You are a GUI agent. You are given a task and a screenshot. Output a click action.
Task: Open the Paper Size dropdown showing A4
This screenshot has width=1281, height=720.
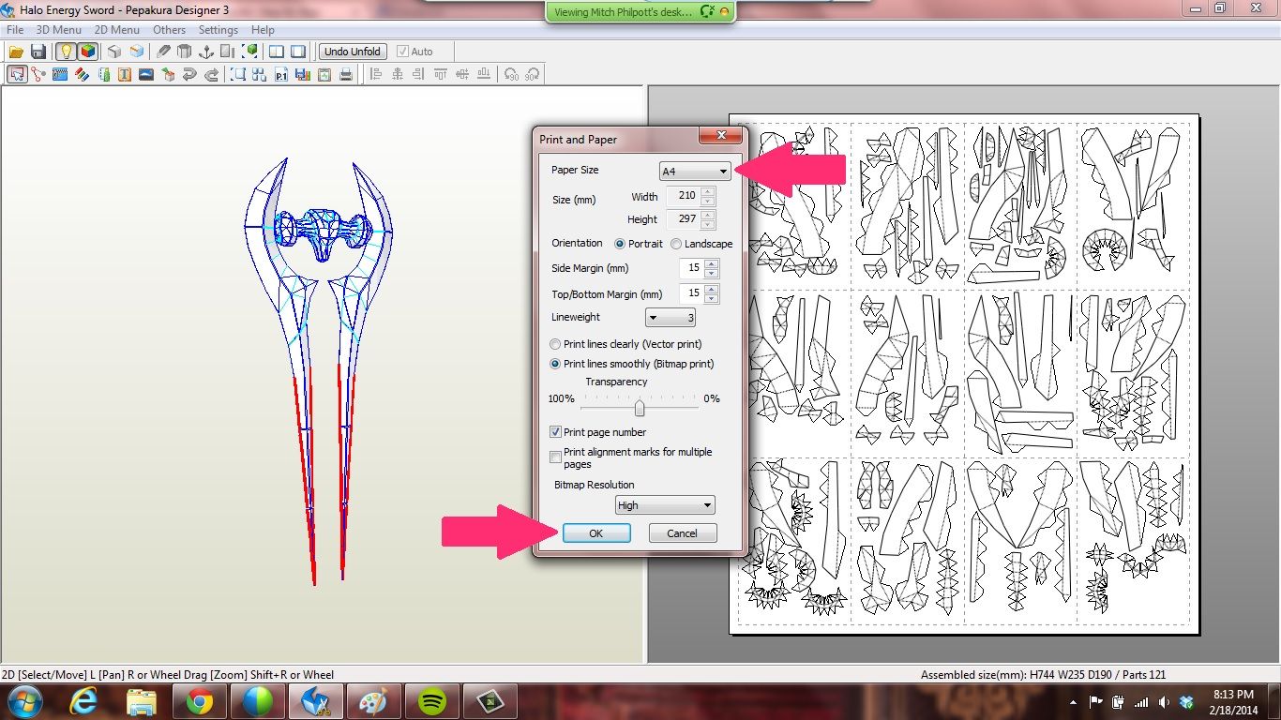click(x=694, y=170)
